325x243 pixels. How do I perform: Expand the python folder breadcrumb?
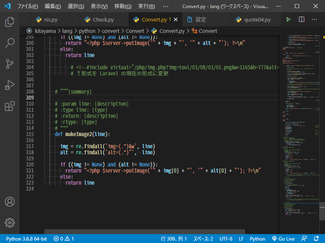pyautogui.click(x=87, y=31)
